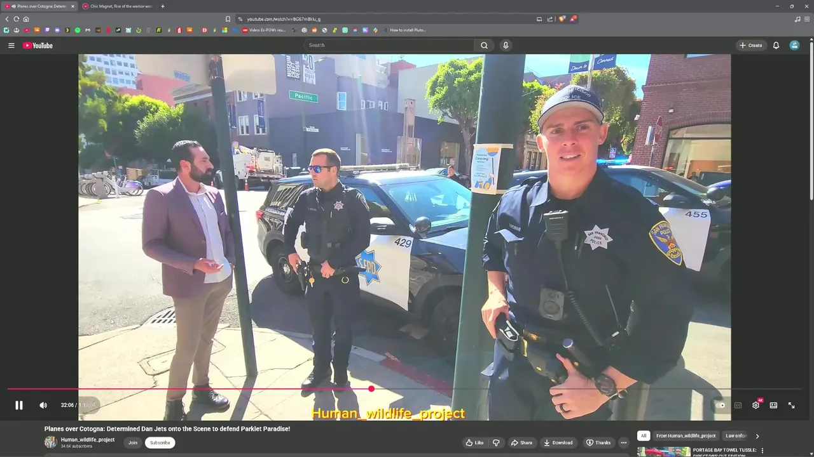Dislike the video
The width and height of the screenshot is (814, 457).
coord(497,442)
